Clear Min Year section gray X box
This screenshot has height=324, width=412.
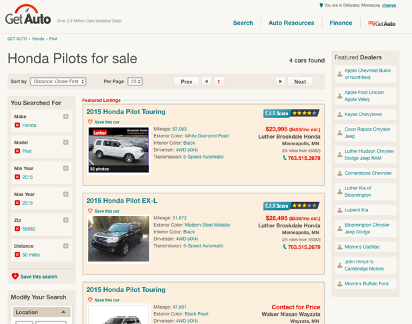coord(66,168)
